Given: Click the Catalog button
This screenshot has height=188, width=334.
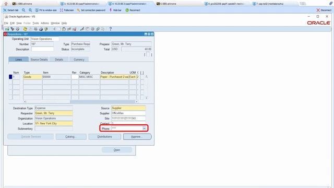Looking at the screenshot, I should [71, 137].
